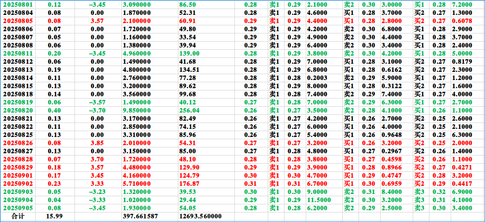Click the date 20250818
The width and height of the screenshot is (485, 222).
point(18,94)
